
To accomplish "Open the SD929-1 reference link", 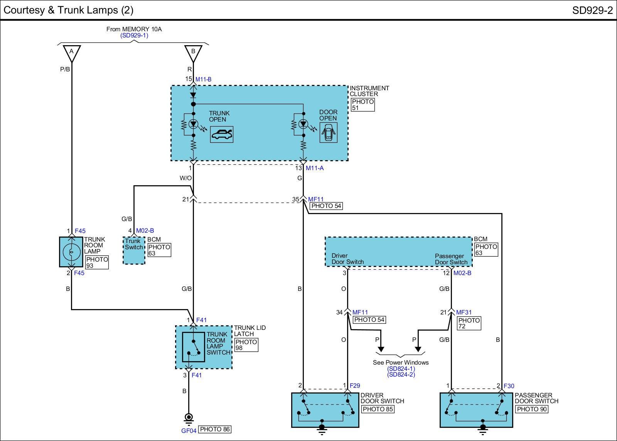I will pyautogui.click(x=134, y=35).
